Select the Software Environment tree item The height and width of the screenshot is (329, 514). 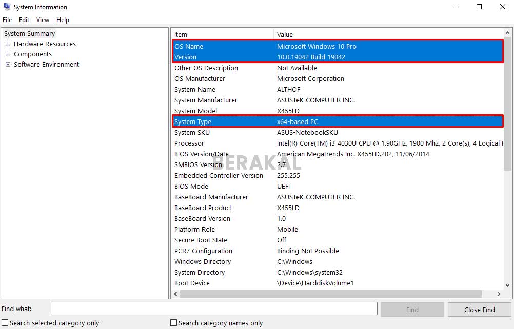[46, 64]
